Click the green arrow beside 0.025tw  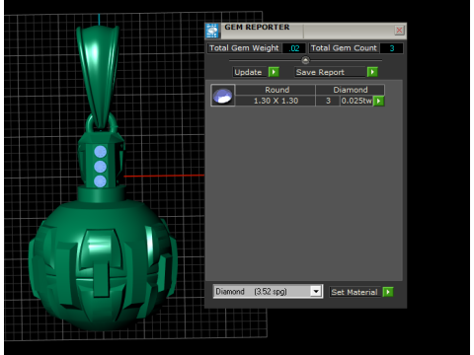(x=379, y=101)
